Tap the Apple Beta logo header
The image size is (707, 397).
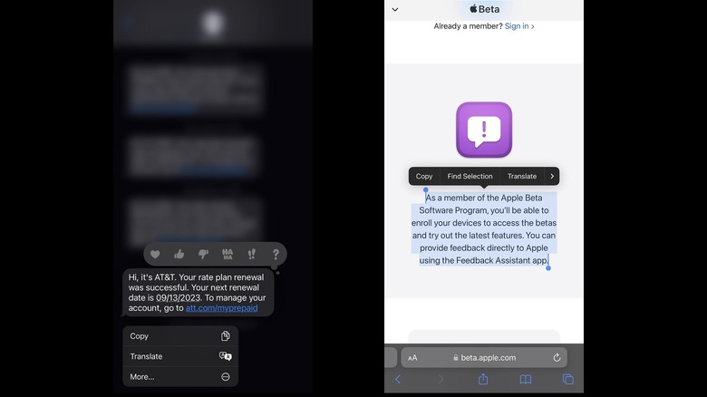click(484, 9)
